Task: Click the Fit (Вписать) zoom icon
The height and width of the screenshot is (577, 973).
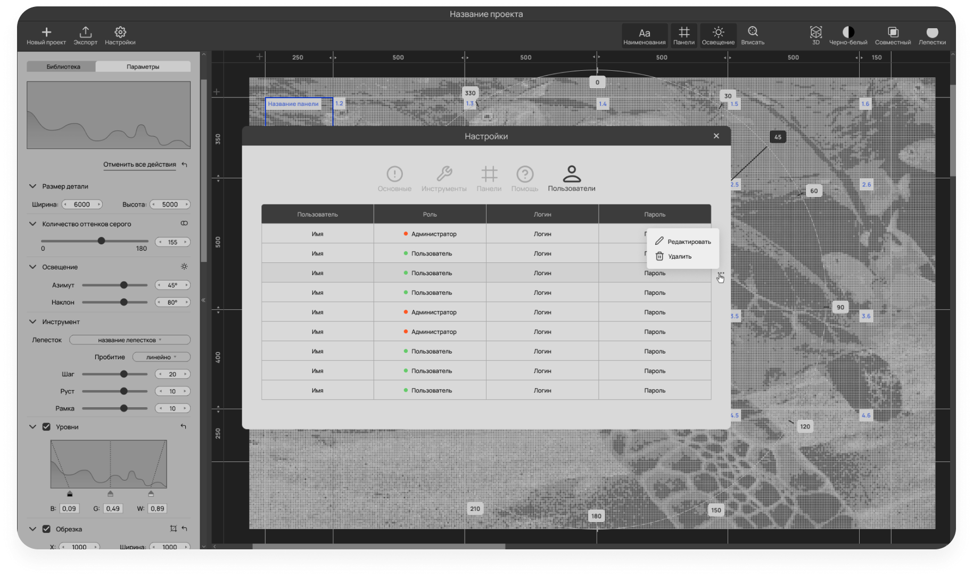Action: [x=753, y=32]
